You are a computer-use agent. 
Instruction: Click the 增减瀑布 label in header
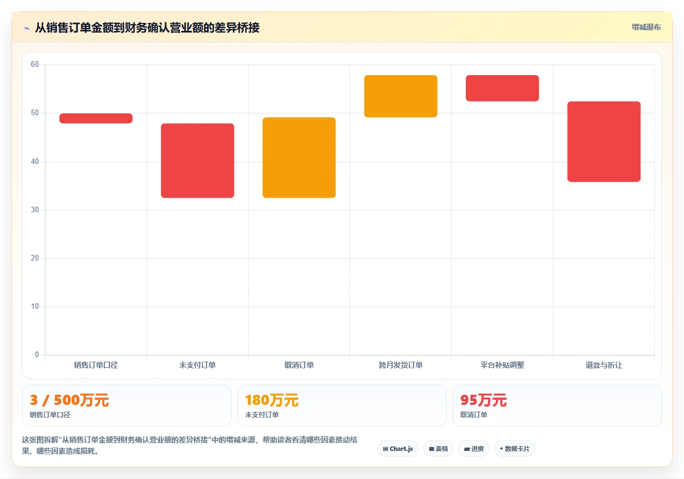tap(646, 27)
